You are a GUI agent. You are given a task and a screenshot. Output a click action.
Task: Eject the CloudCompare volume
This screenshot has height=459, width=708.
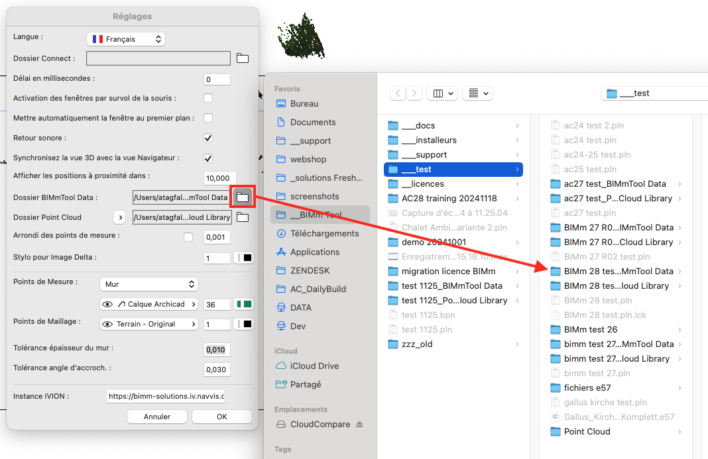click(359, 425)
